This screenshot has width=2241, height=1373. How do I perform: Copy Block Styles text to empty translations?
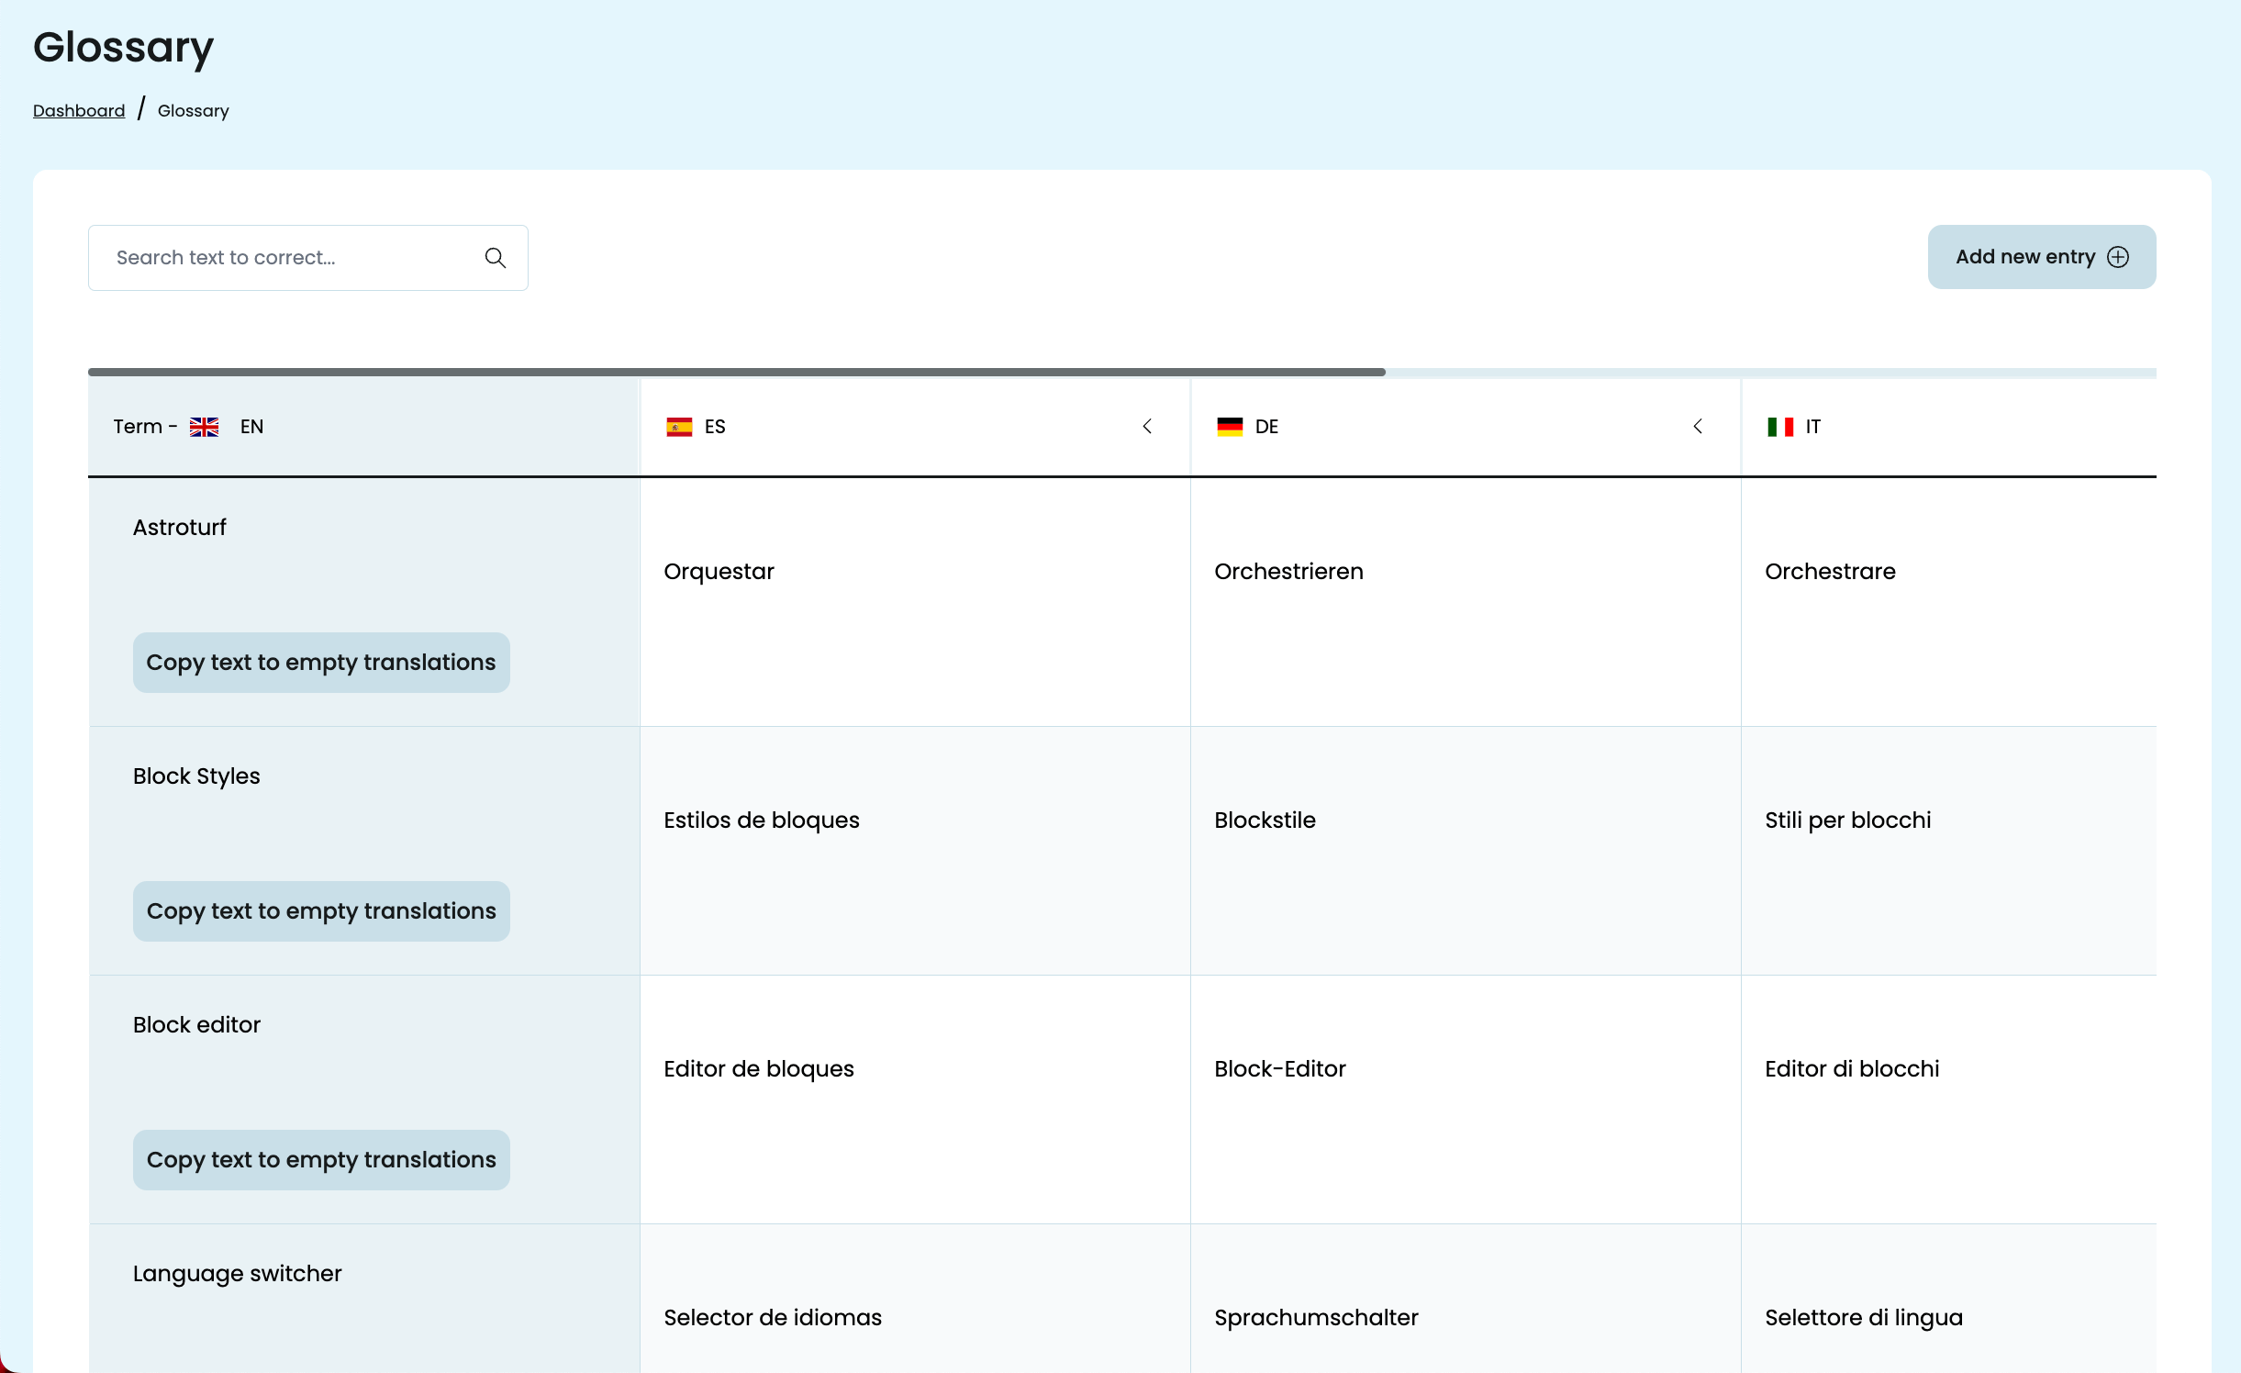pyautogui.click(x=321, y=911)
